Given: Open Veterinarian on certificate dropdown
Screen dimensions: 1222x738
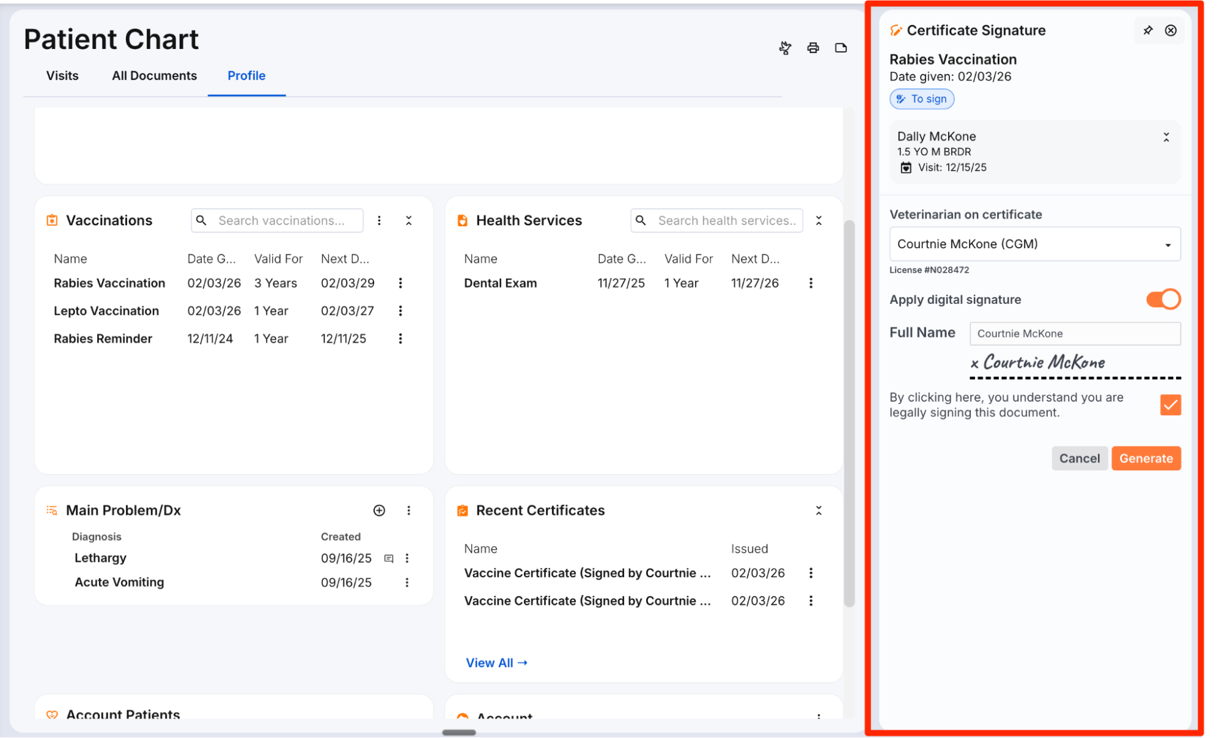Looking at the screenshot, I should point(1034,244).
